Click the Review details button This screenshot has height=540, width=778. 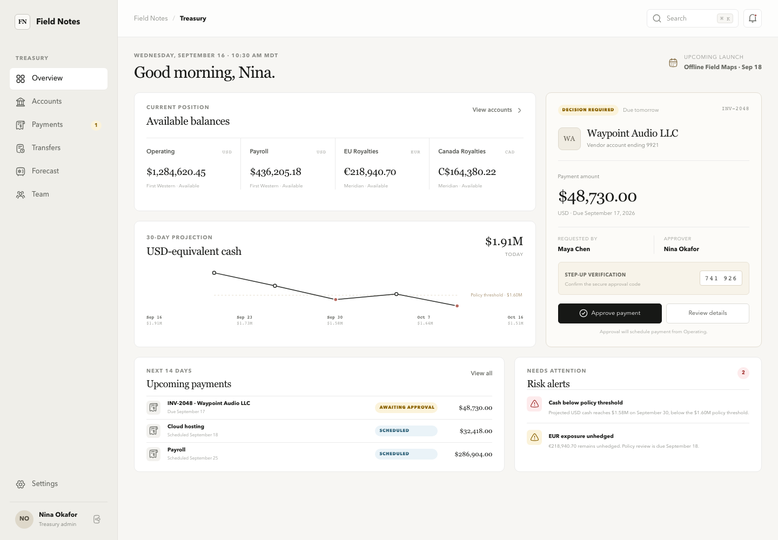[x=707, y=313]
